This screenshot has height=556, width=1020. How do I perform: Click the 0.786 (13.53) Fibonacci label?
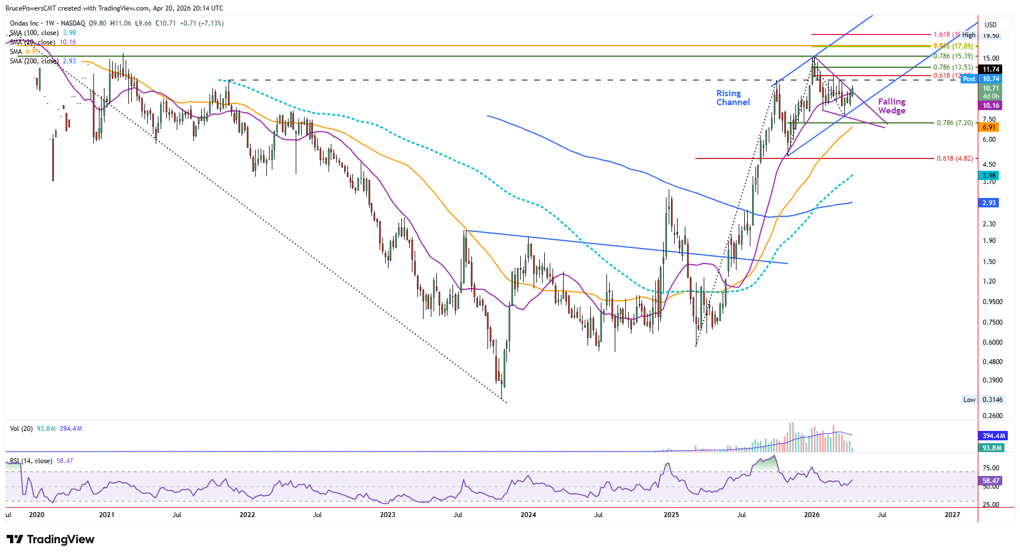pyautogui.click(x=953, y=67)
